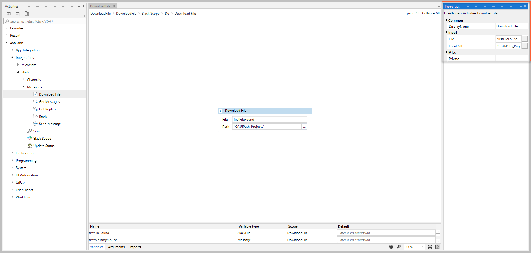531x253 pixels.
Task: Click the Send Message activity icon
Action: [x=35, y=124]
